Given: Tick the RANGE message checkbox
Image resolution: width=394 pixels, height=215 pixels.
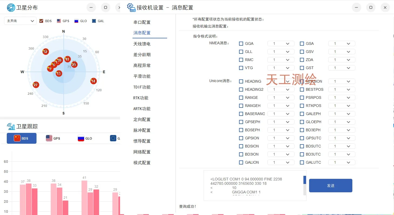Looking at the screenshot, I should click(241, 98).
